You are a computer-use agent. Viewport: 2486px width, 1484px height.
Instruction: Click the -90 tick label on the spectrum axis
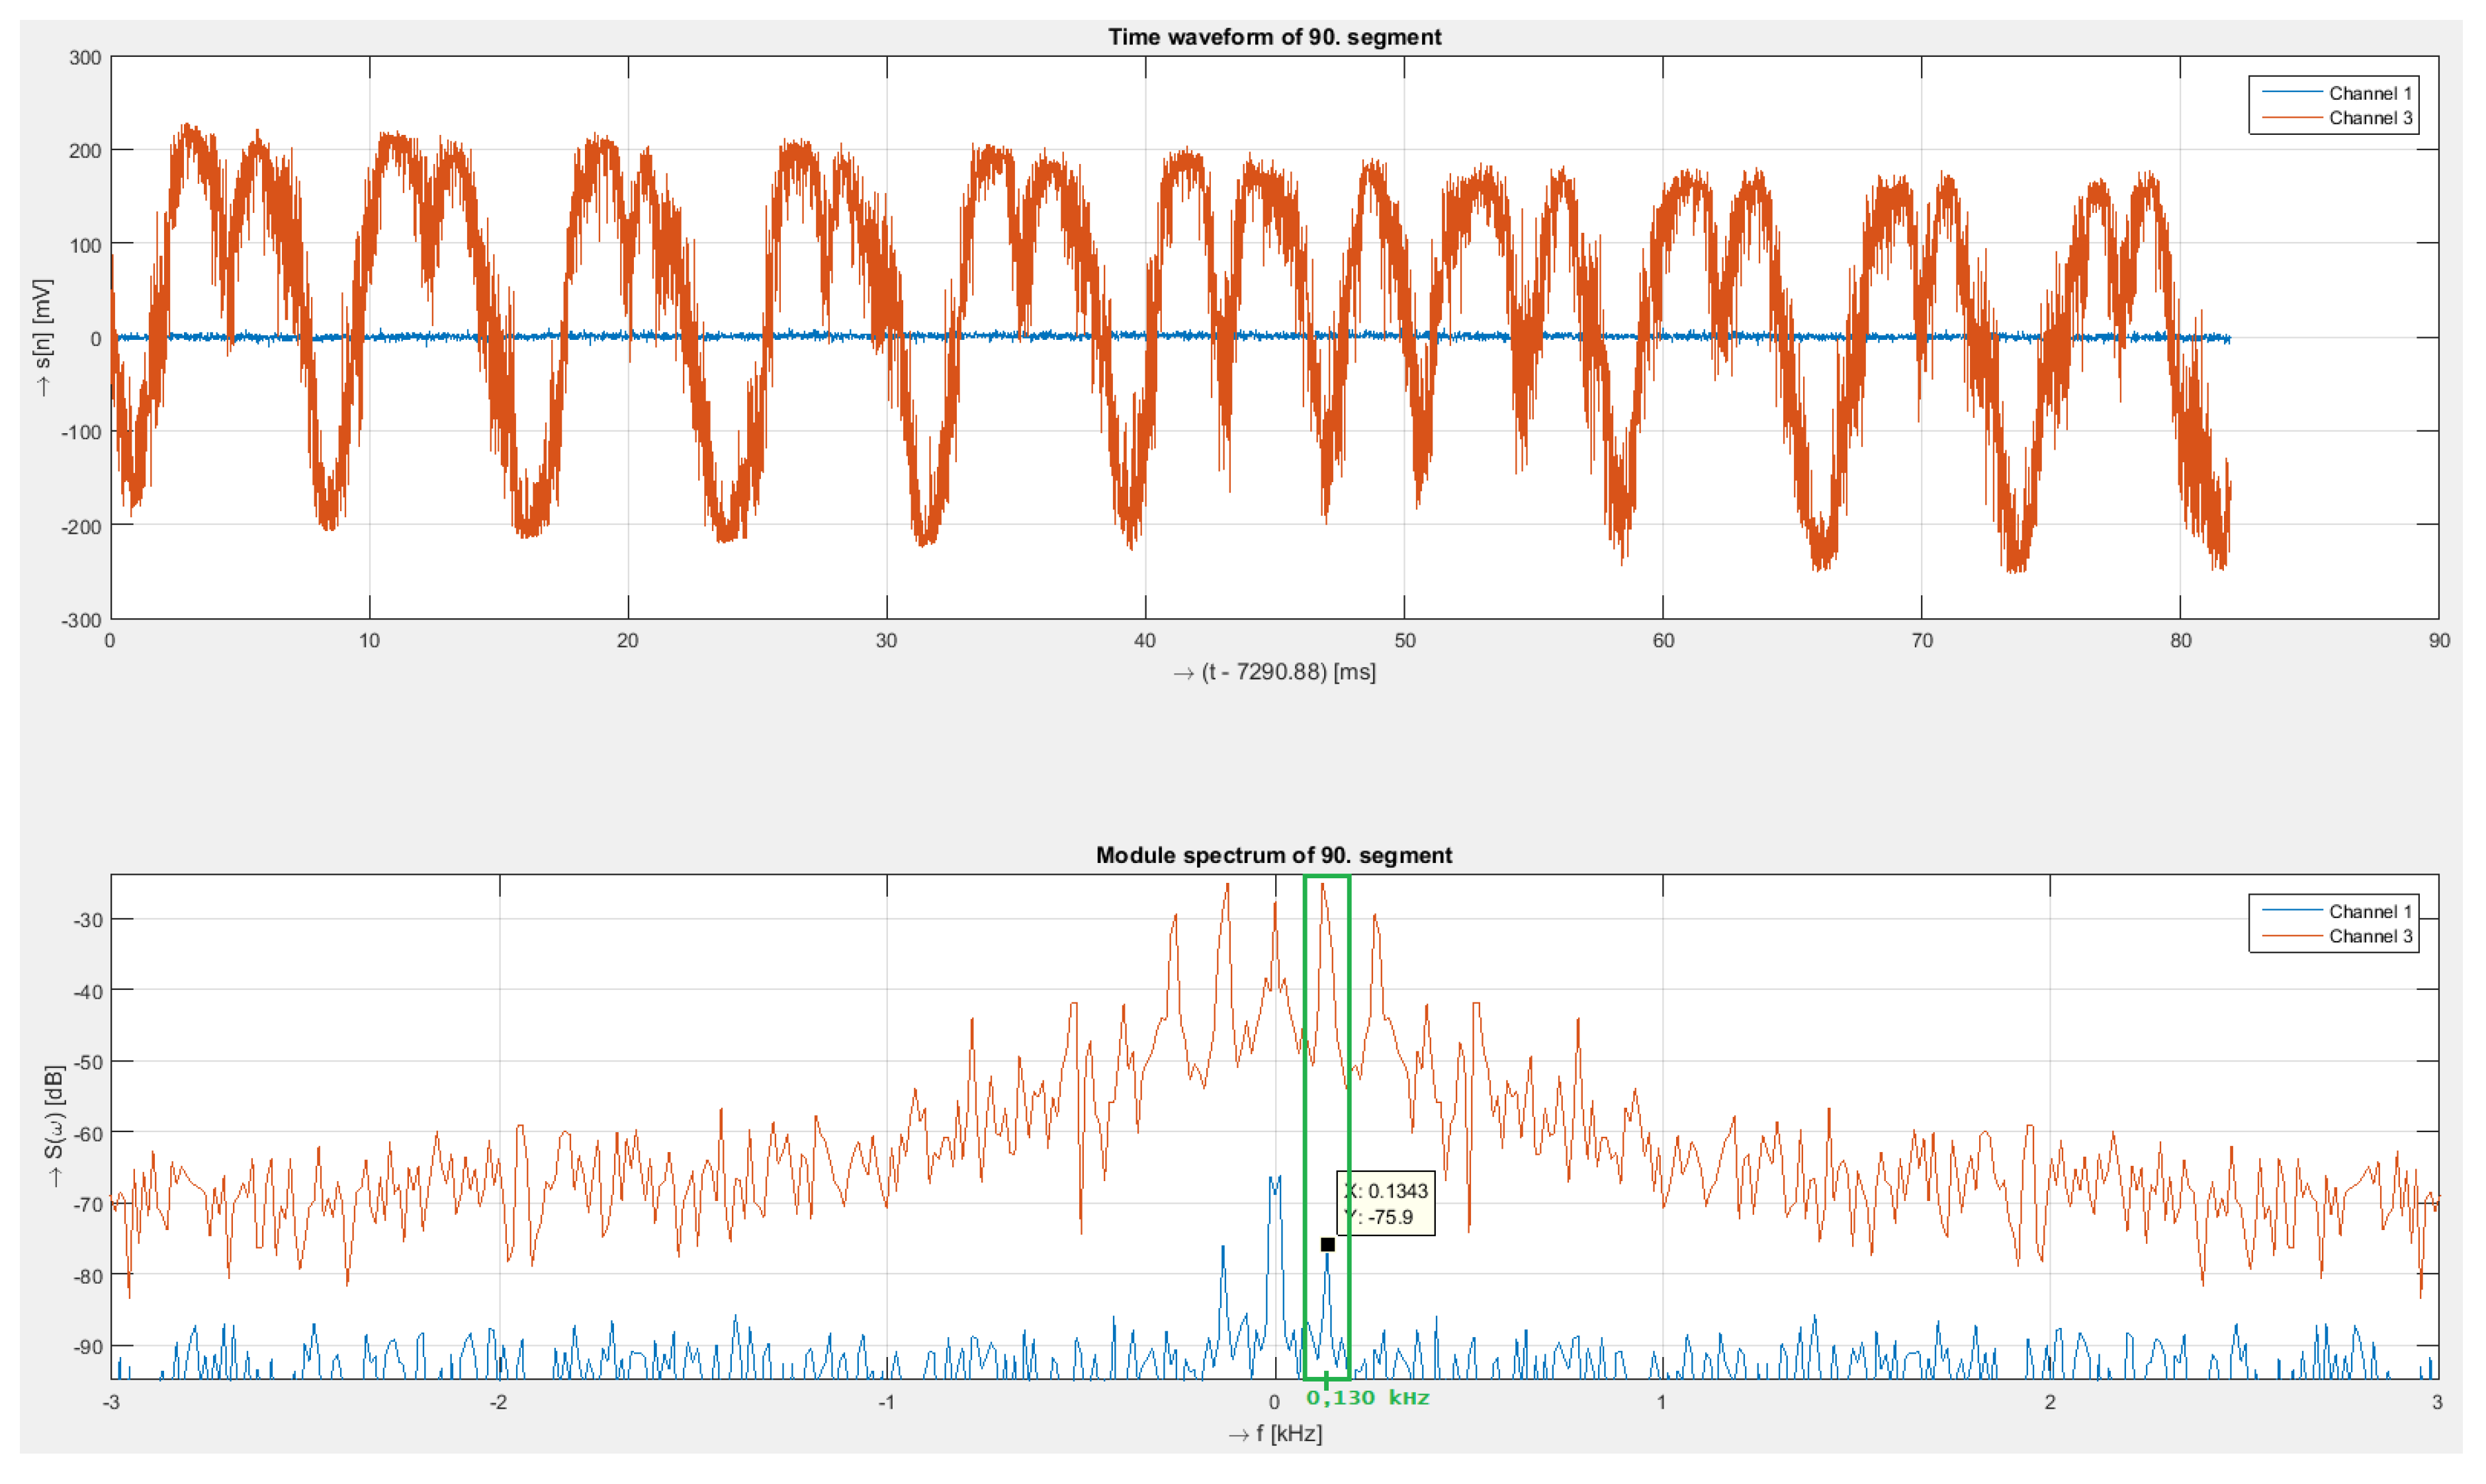click(87, 1347)
